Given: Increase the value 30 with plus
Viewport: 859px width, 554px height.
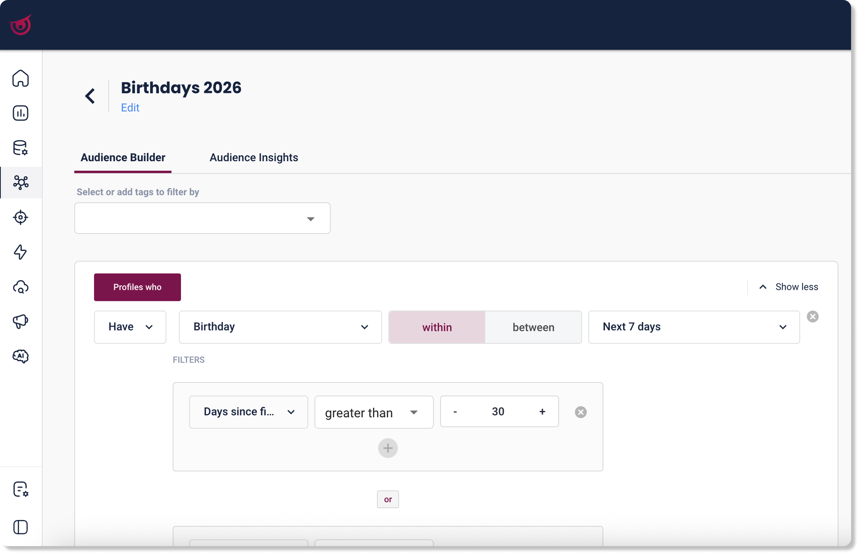Looking at the screenshot, I should pyautogui.click(x=543, y=411).
